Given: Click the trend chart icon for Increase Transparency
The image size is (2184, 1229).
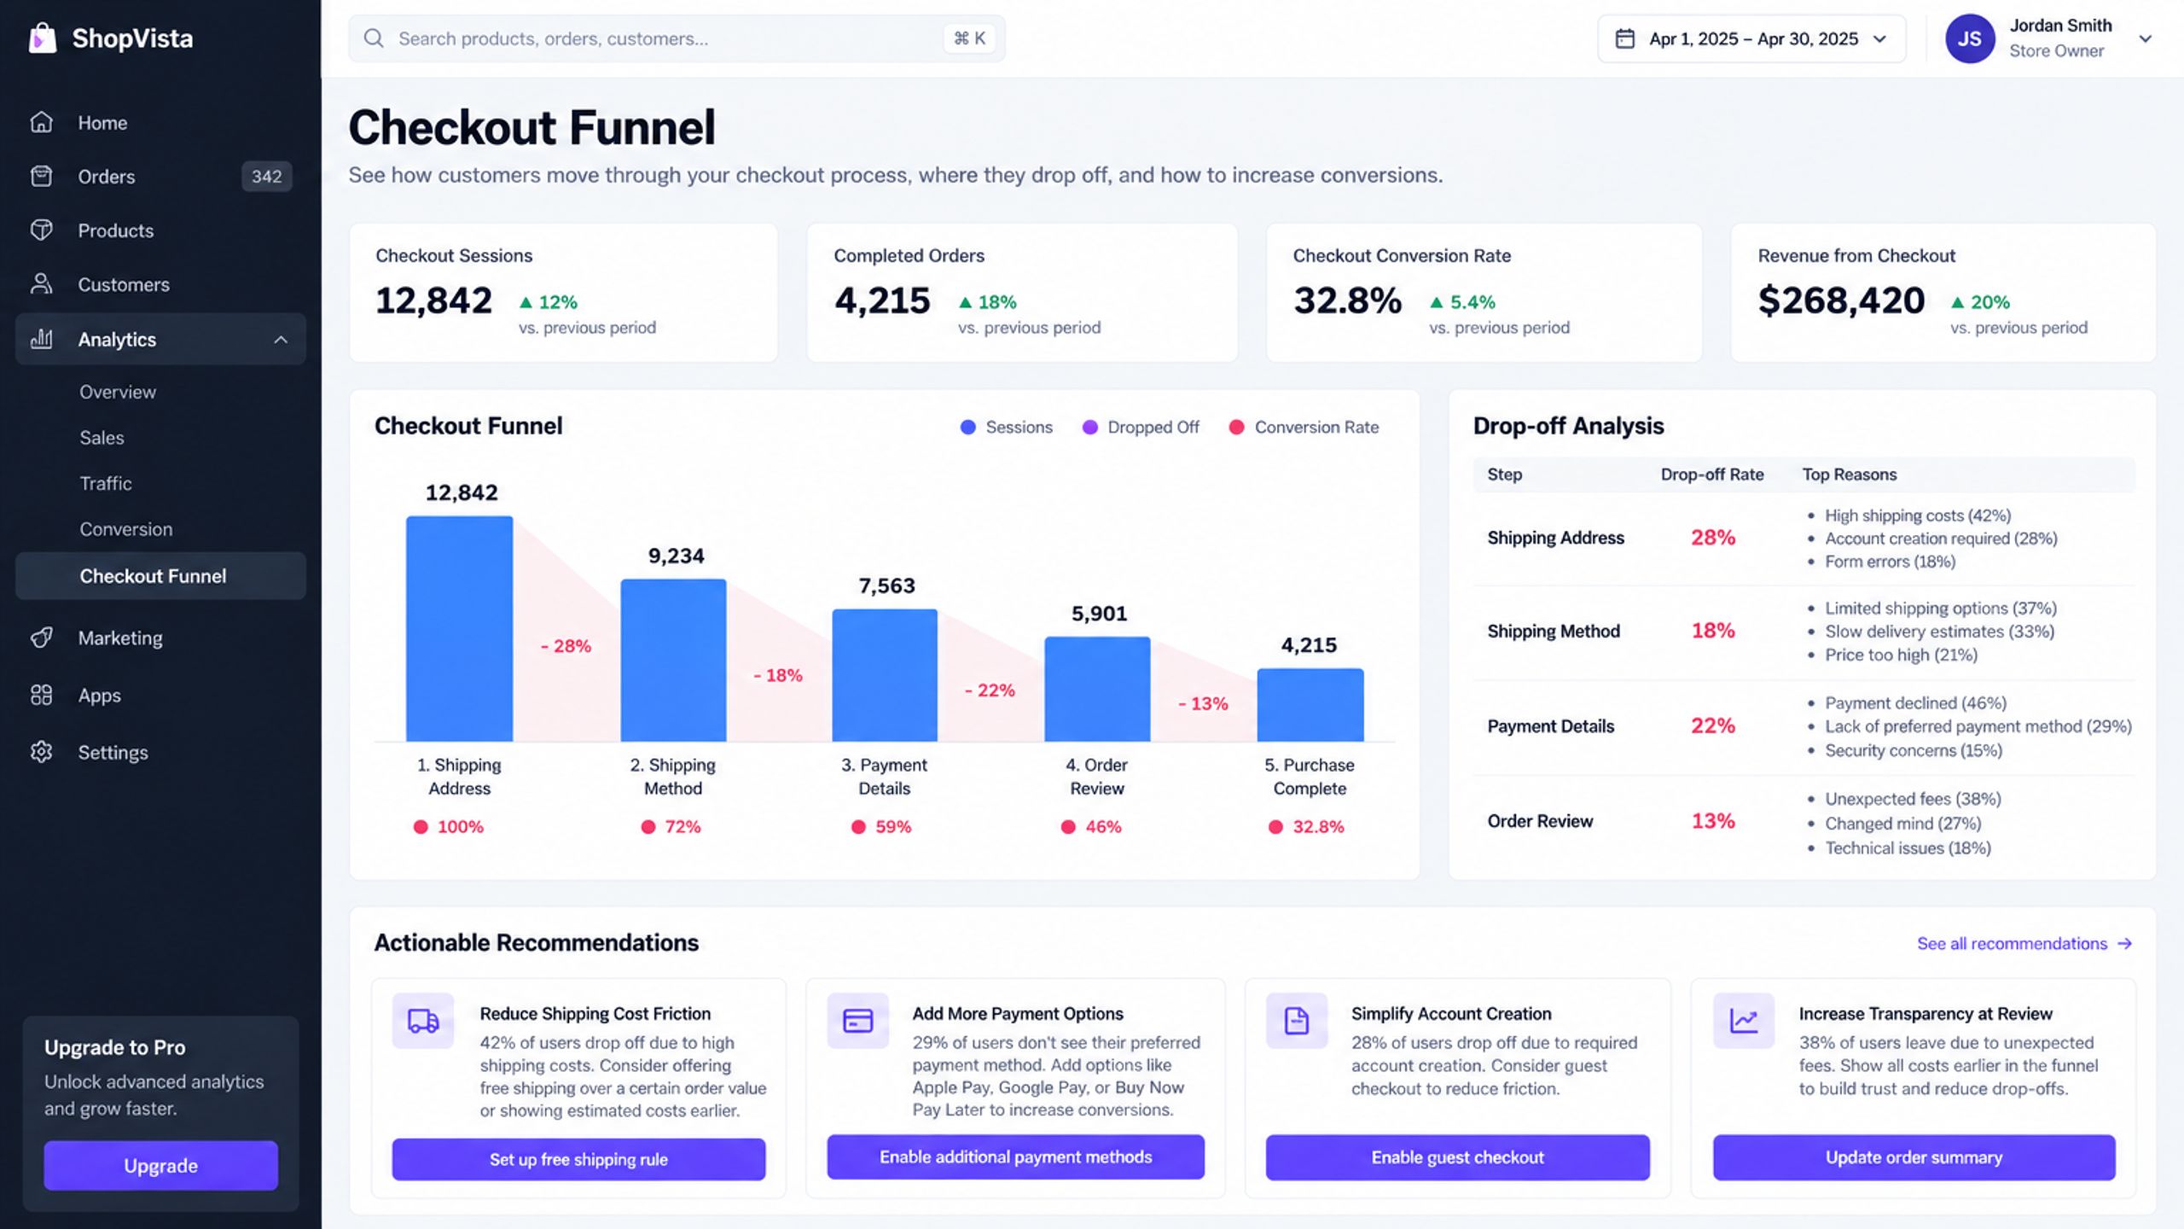Looking at the screenshot, I should click(x=1744, y=1021).
